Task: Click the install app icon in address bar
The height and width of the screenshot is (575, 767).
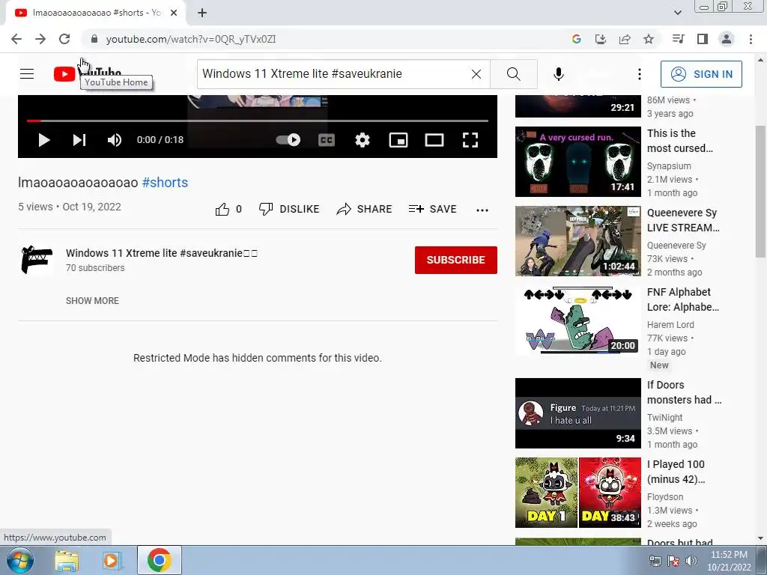Action: [x=601, y=39]
